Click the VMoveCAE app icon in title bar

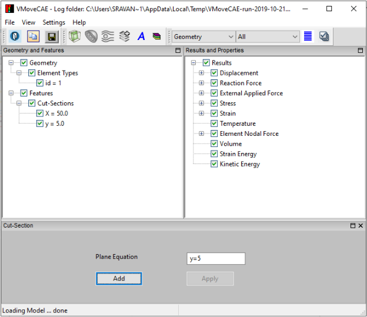9,9
